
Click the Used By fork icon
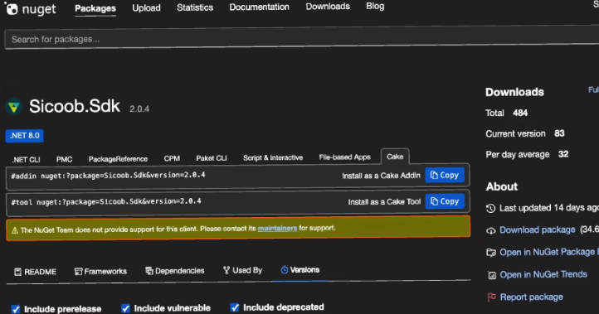click(x=226, y=270)
